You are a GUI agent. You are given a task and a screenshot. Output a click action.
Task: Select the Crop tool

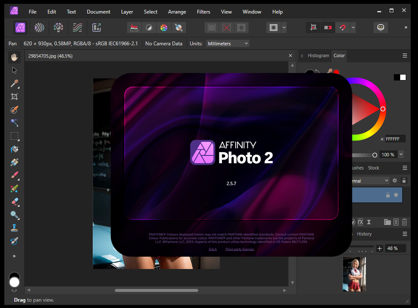point(14,97)
